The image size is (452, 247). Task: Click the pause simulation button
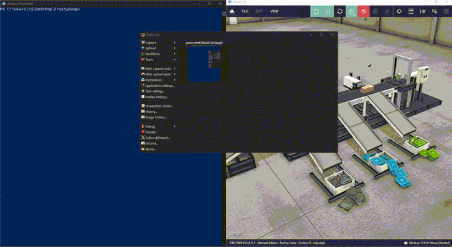328,11
